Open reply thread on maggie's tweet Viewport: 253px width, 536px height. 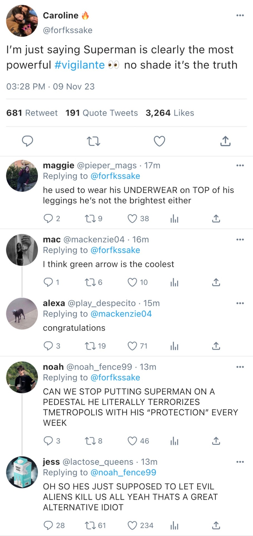tap(48, 219)
